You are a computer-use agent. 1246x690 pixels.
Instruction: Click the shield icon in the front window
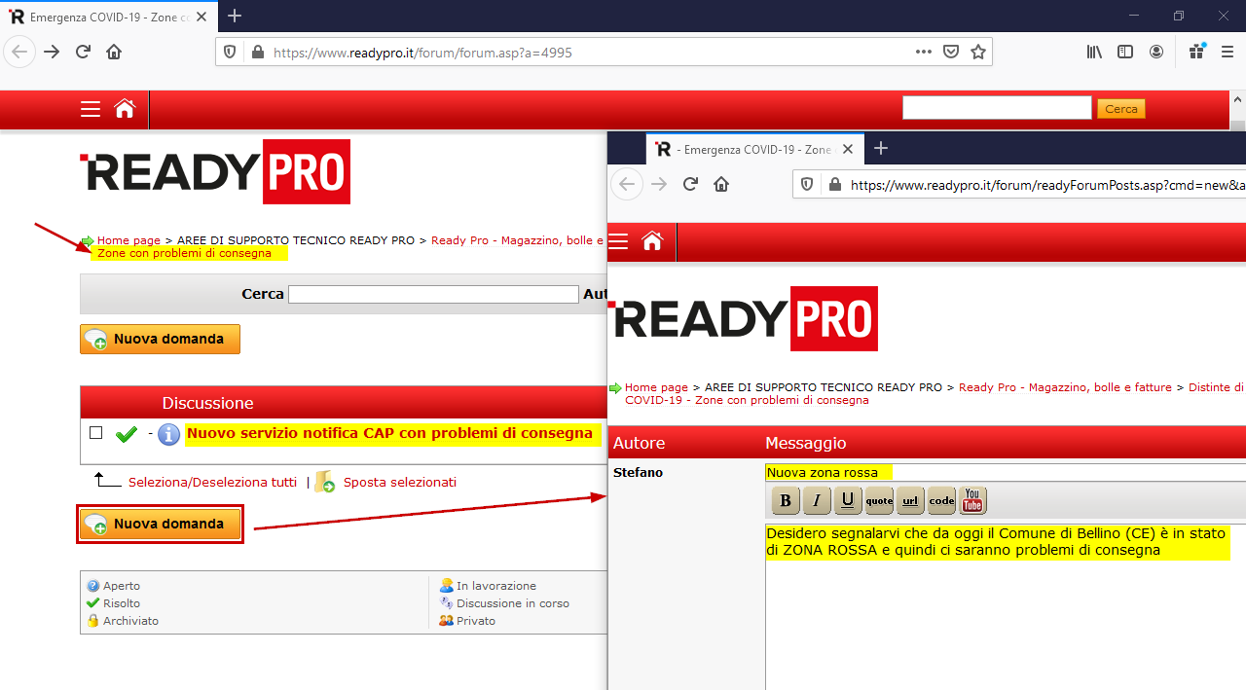point(807,185)
